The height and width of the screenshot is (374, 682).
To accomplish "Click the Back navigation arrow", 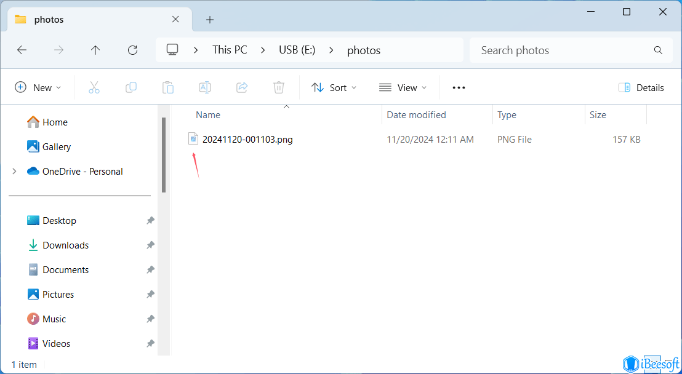I will (x=22, y=50).
